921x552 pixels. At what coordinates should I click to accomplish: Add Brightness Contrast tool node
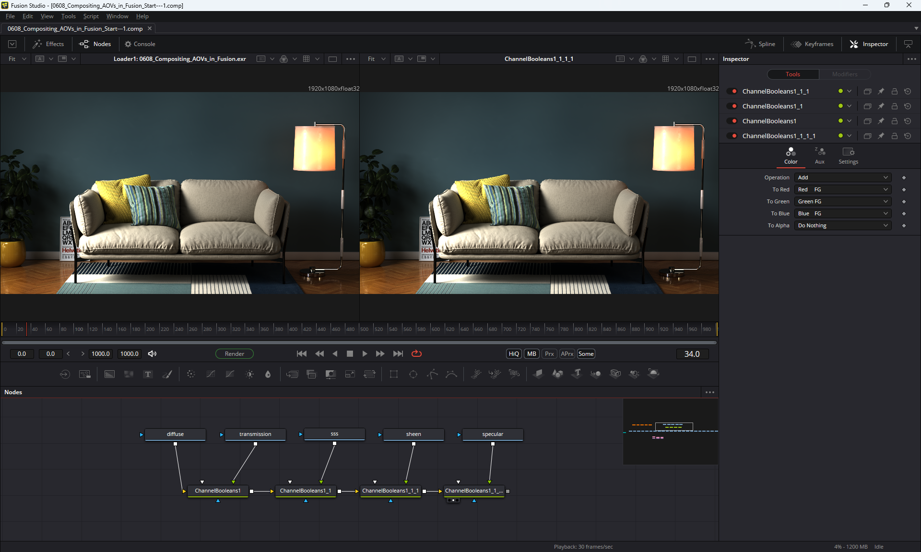click(249, 374)
